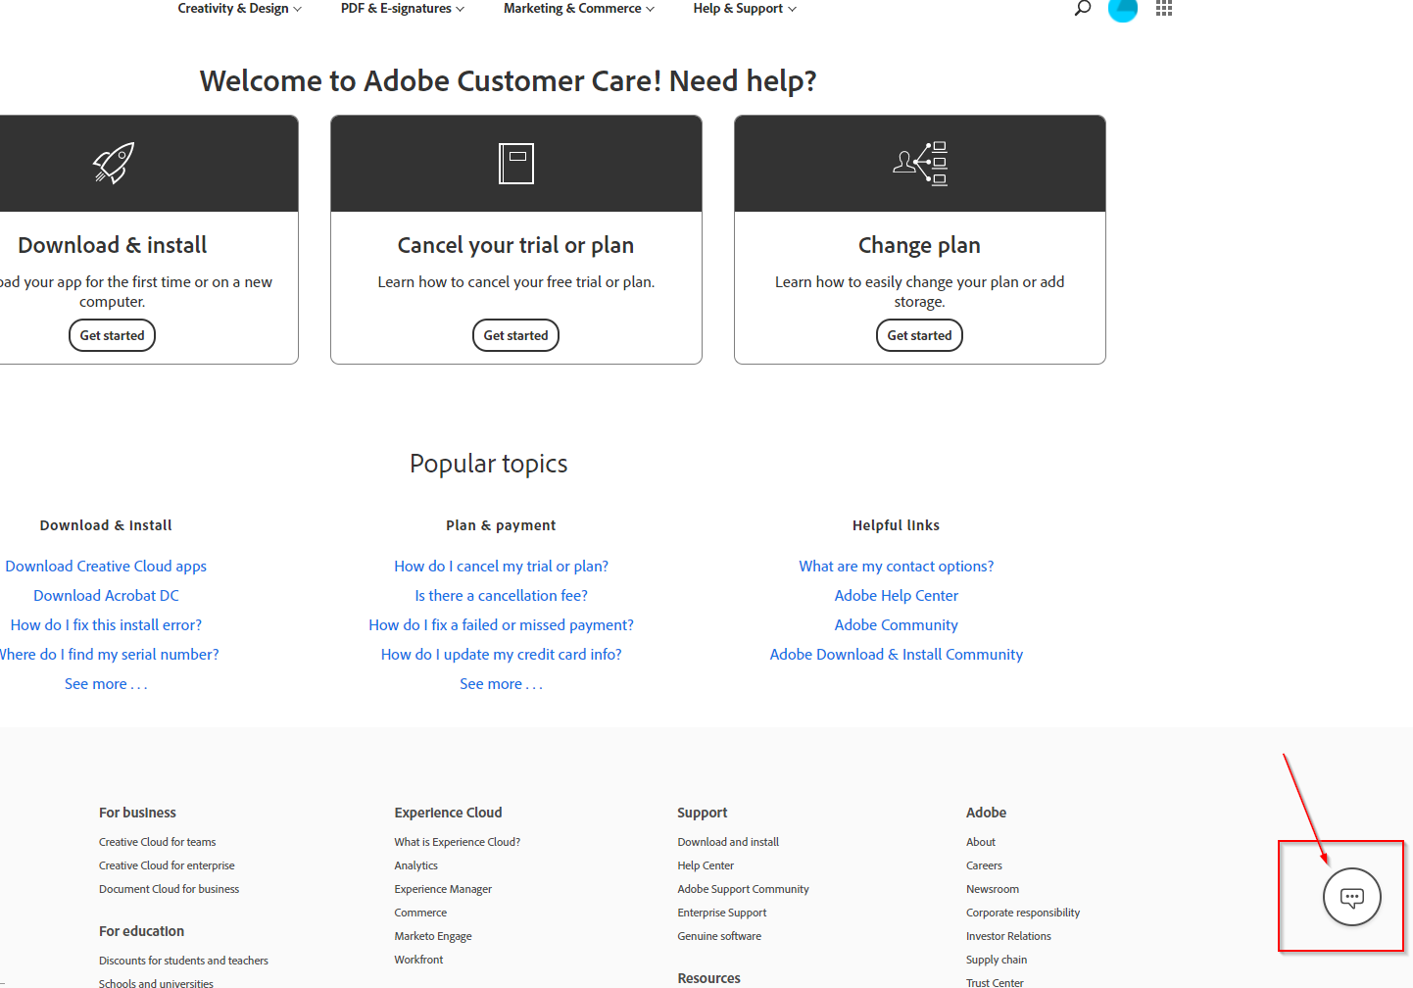
Task: Open the Help Center footer link
Action: 706,865
